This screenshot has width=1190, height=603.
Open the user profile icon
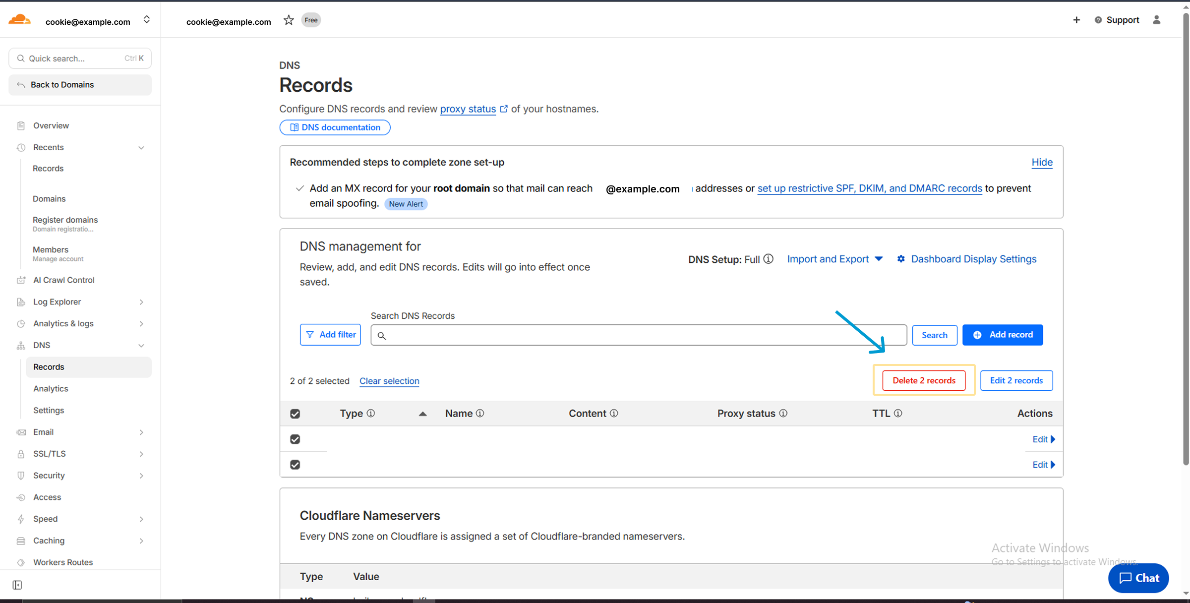pyautogui.click(x=1156, y=20)
